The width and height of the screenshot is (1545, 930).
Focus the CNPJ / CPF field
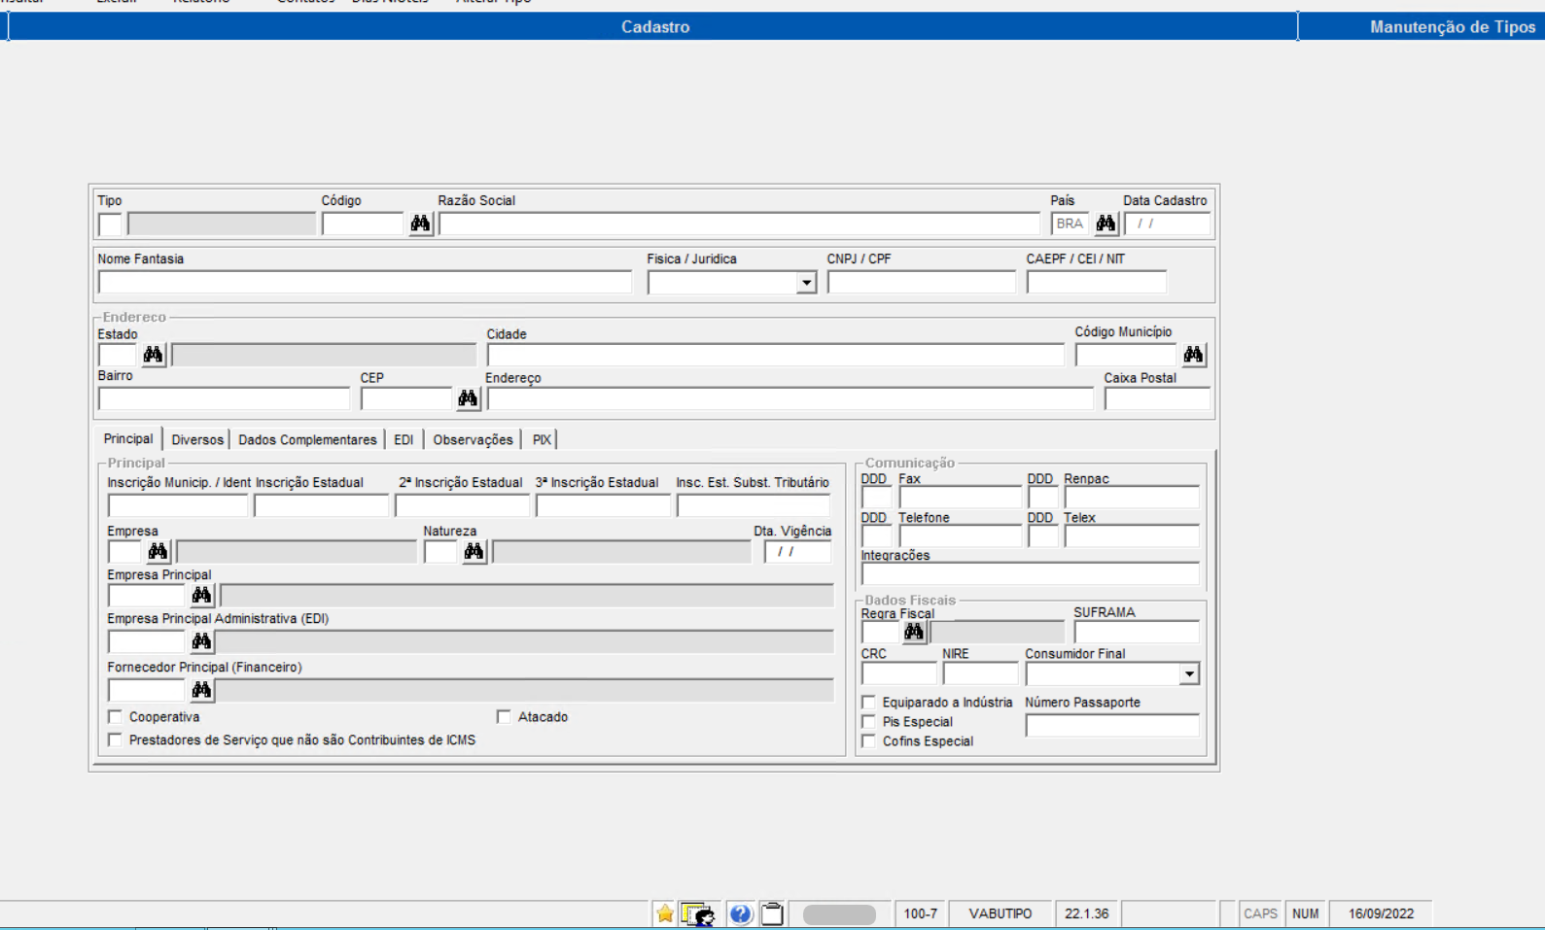922,283
